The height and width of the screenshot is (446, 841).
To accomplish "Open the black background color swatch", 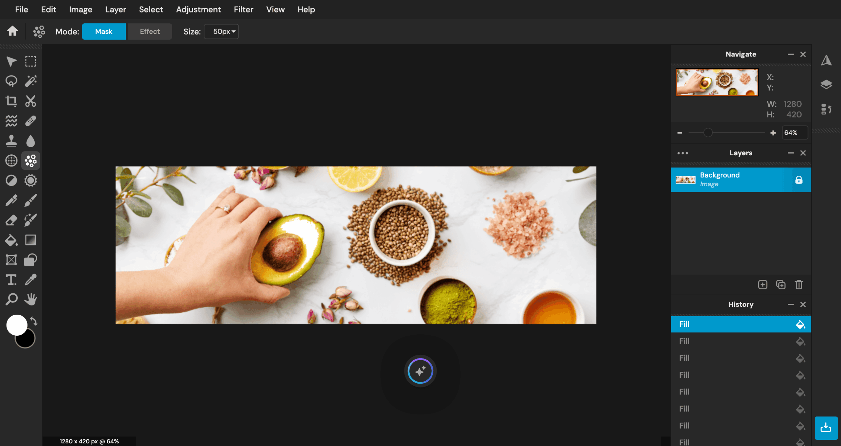I will 28,341.
